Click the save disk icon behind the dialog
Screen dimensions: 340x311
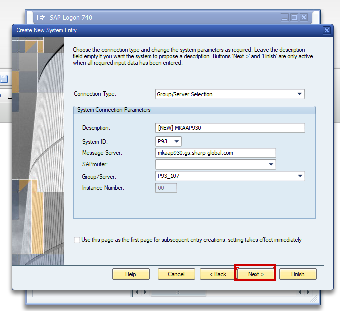tap(4, 79)
